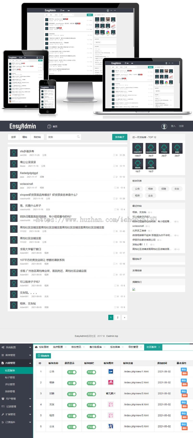Switch to 控制面板 tab
Viewport: 193px width, 438px height.
pyautogui.click(x=42, y=347)
